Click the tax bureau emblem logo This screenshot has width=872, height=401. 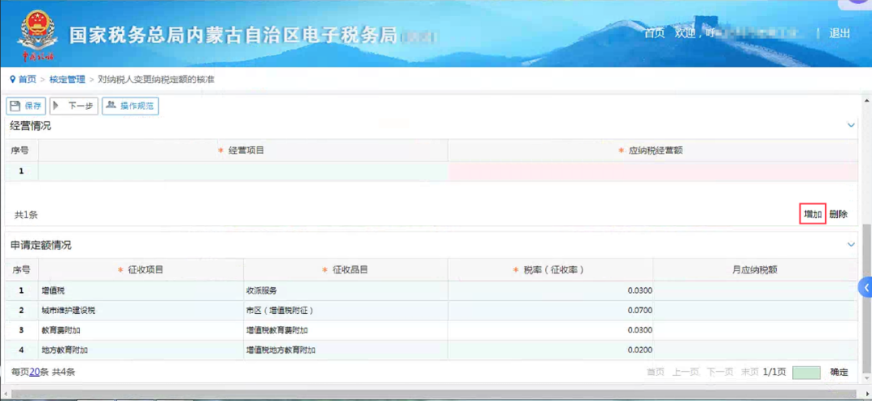coord(37,32)
